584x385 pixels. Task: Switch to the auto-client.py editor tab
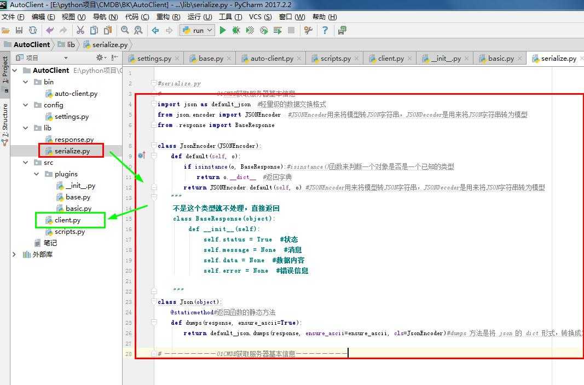pos(271,59)
